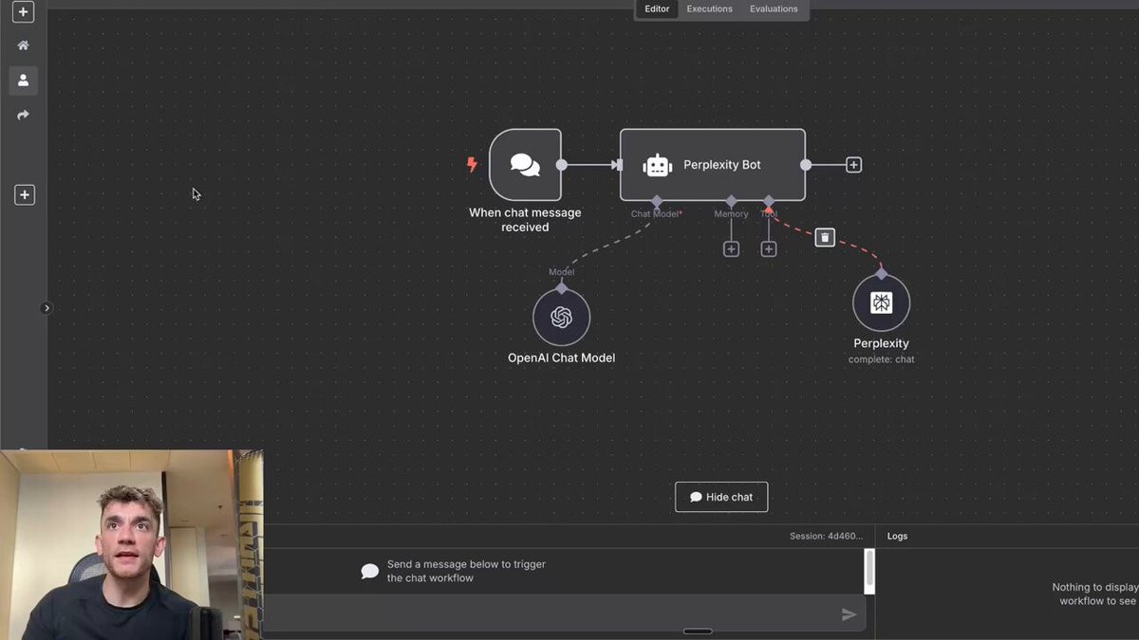Screen dimensions: 1139x640
Task: Click the 'complete: chat' subtitle text
Action: (881, 359)
